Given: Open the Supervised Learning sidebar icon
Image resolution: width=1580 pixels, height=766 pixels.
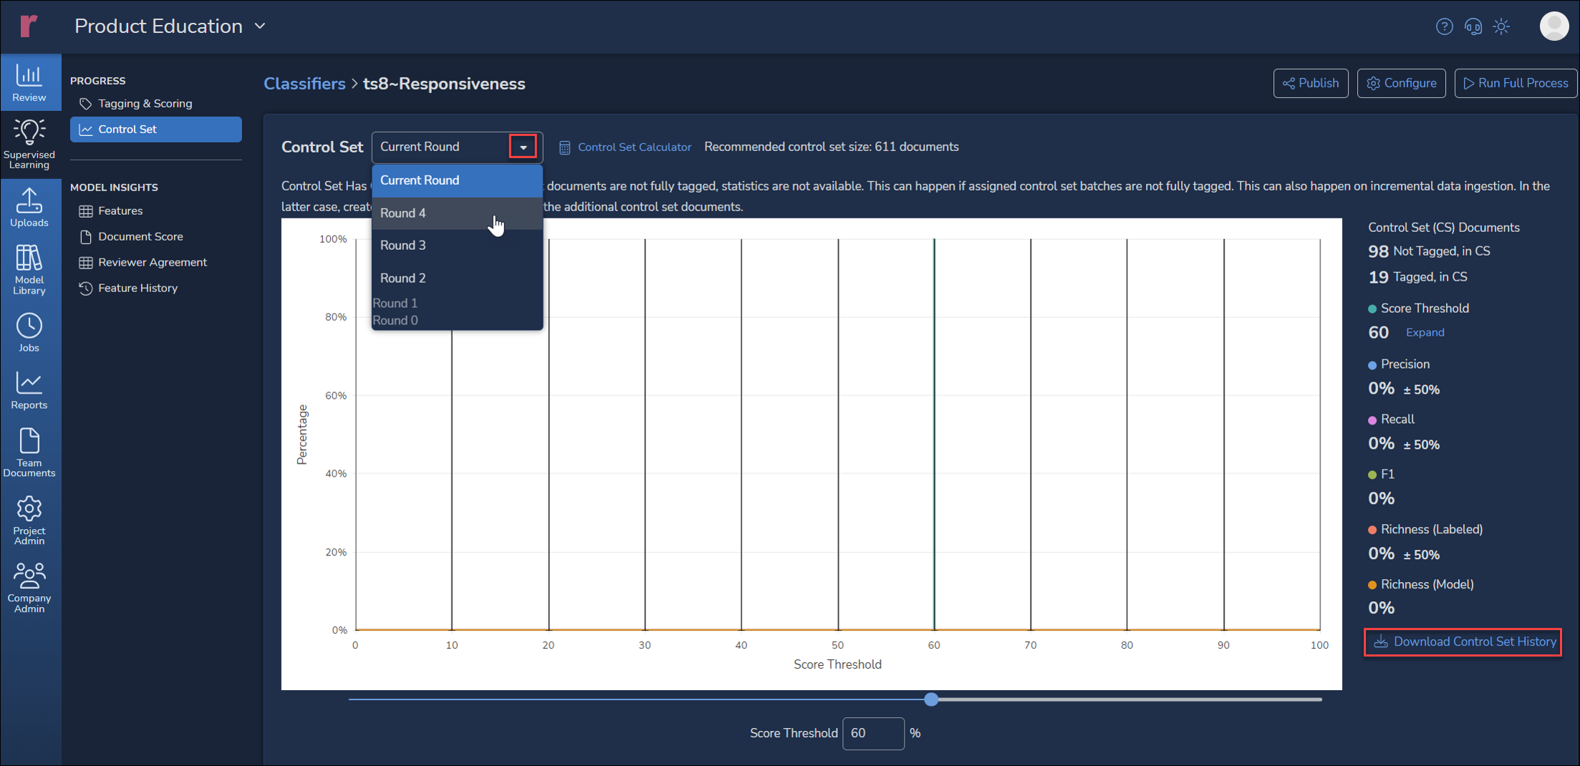Looking at the screenshot, I should click(x=29, y=143).
